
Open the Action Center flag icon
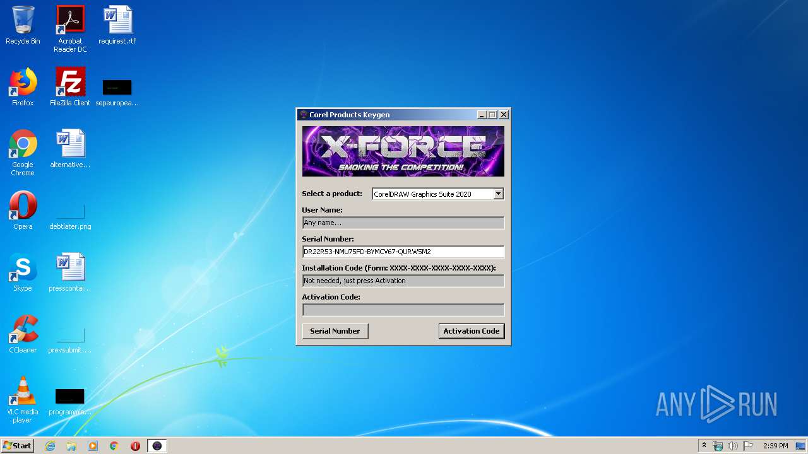[748, 446]
